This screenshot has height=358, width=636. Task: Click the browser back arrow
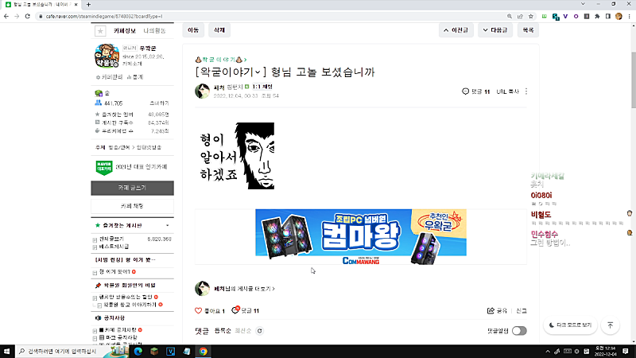point(6,16)
